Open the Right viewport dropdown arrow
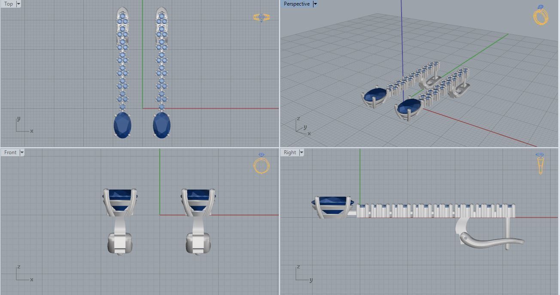 (301, 152)
